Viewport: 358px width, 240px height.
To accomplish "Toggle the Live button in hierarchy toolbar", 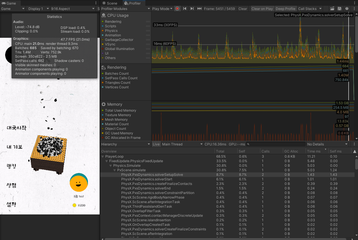I will 156,144.
